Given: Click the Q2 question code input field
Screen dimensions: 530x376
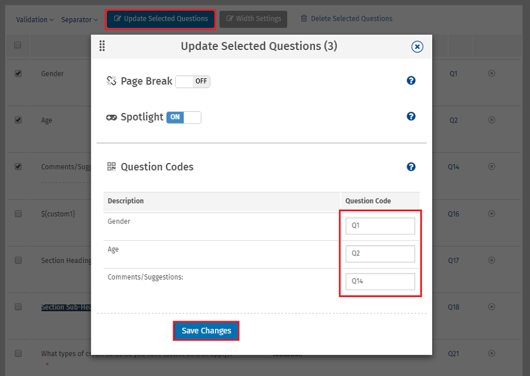Looking at the screenshot, I should pyautogui.click(x=380, y=254).
